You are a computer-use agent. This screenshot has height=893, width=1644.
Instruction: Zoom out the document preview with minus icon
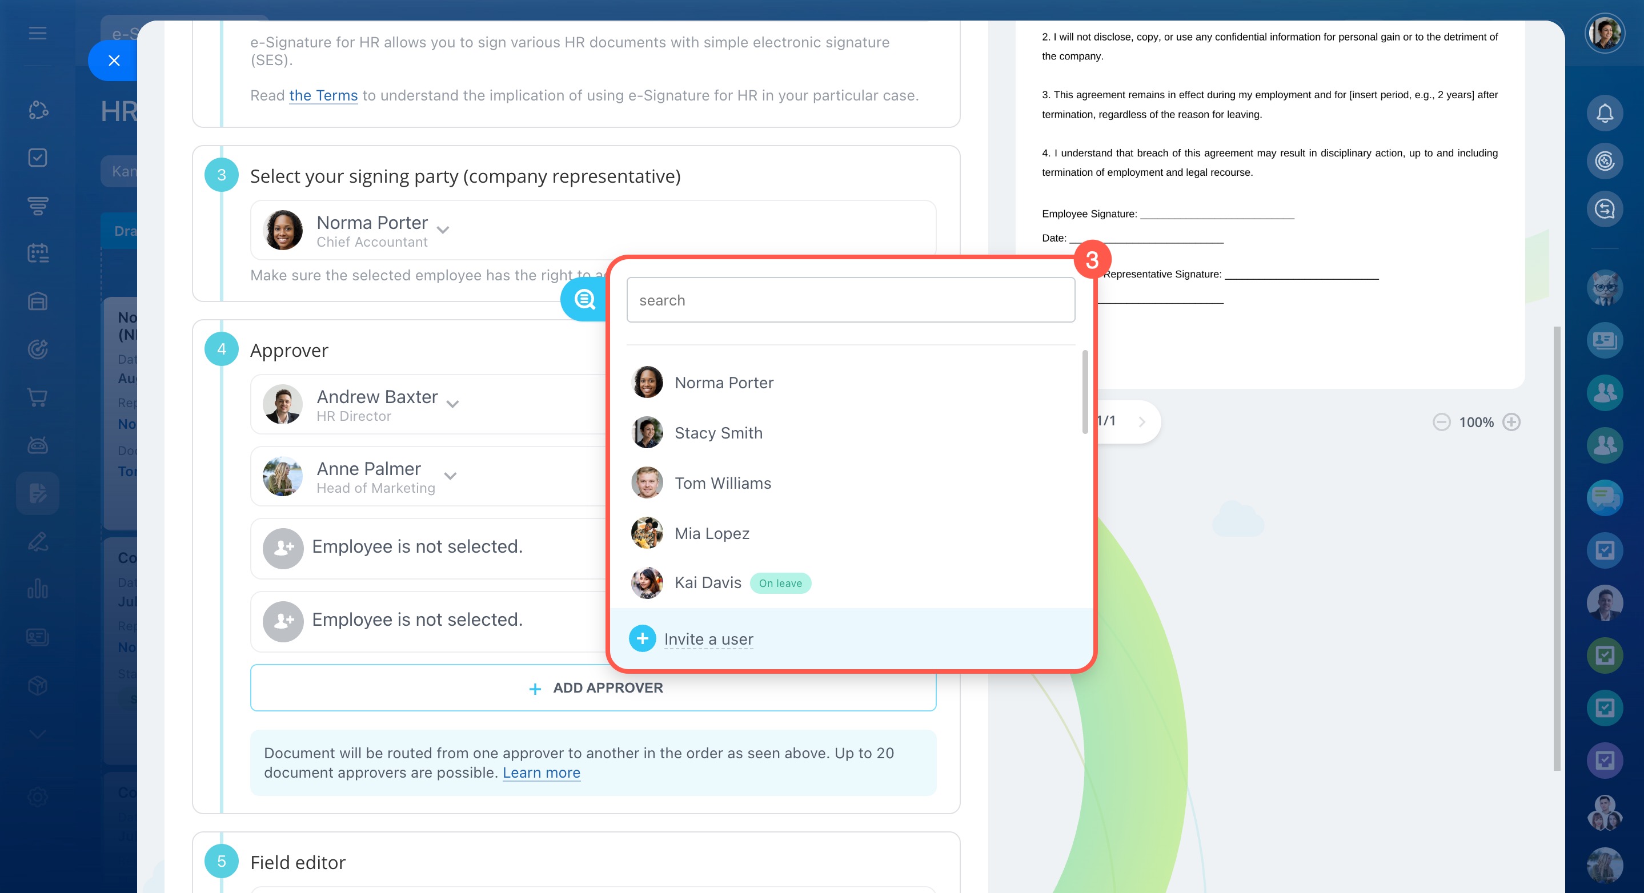[1441, 421]
